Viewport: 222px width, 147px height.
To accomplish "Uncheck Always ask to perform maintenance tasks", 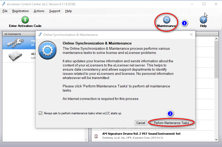I will (x=40, y=113).
